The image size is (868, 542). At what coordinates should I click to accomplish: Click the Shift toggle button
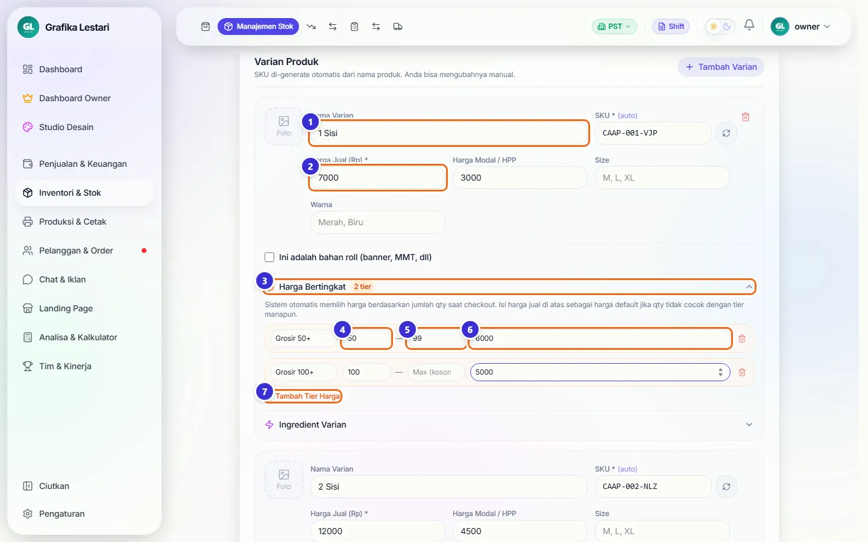click(671, 26)
